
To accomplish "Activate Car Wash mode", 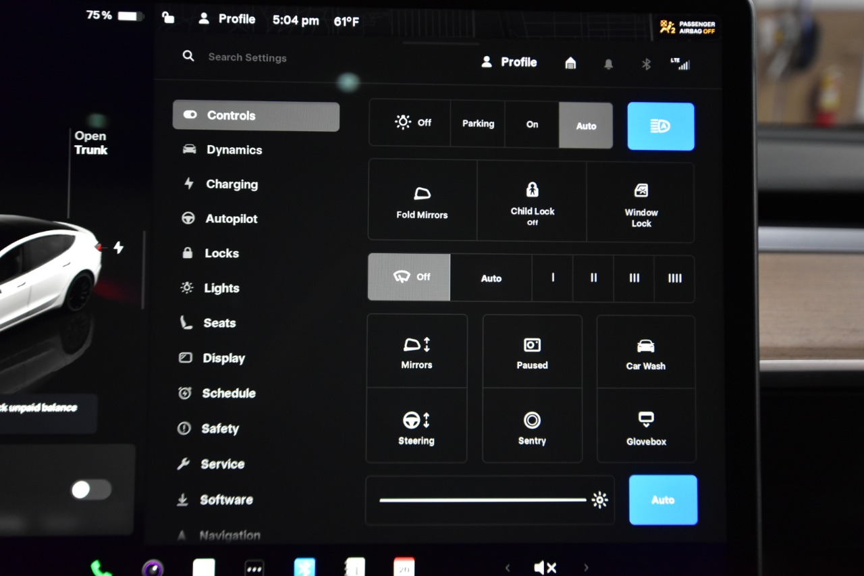I will tap(645, 353).
